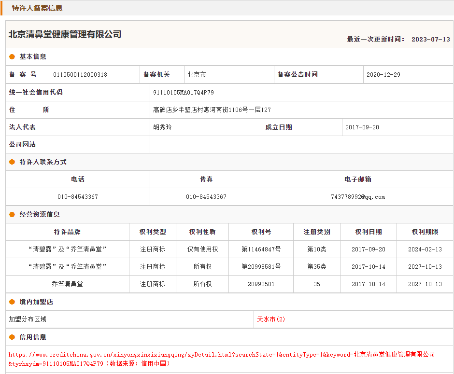Click the 第35类 registration class cell
Screen dimensions: 454x374
pos(316,267)
